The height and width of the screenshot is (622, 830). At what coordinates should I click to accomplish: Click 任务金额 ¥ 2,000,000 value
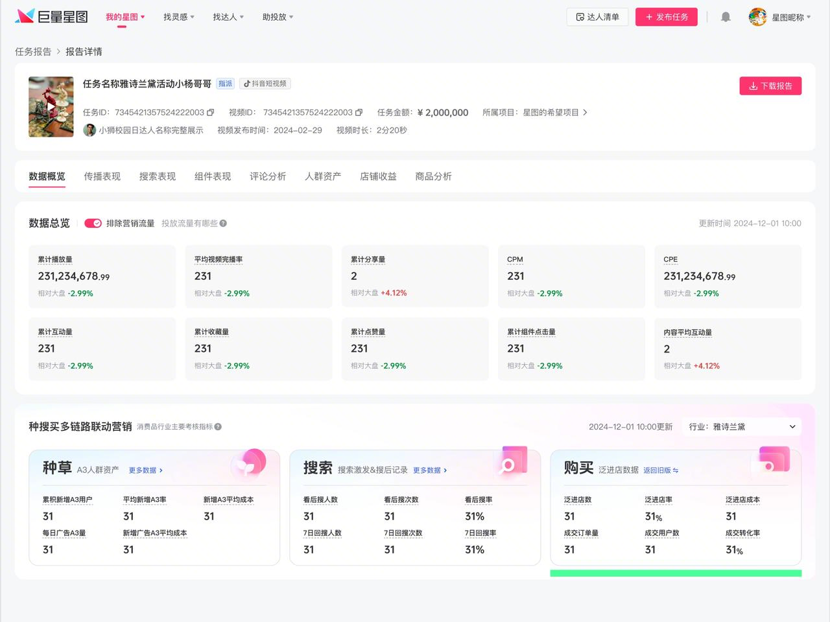click(x=443, y=113)
